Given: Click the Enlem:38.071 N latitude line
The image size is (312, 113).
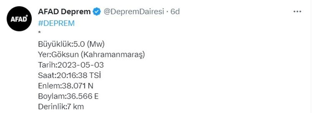Looking at the screenshot, I should tap(66, 86).
